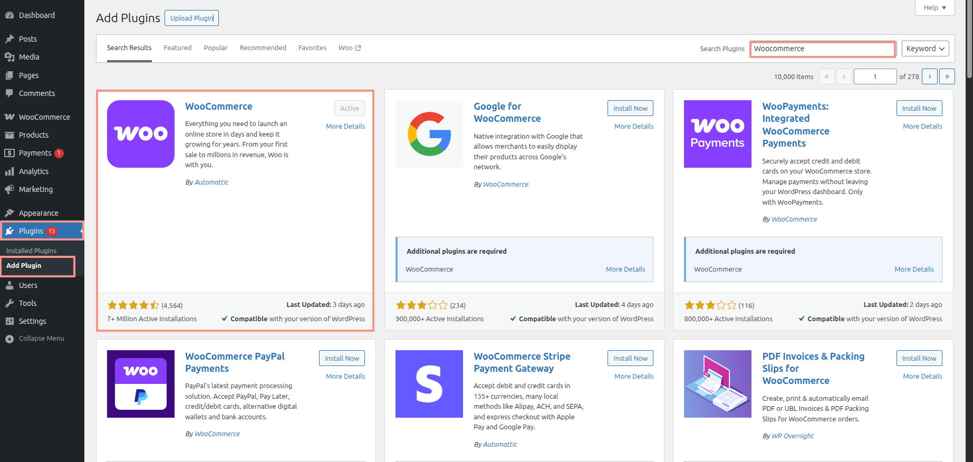
Task: Go to next results page arrow
Action: pyautogui.click(x=930, y=76)
